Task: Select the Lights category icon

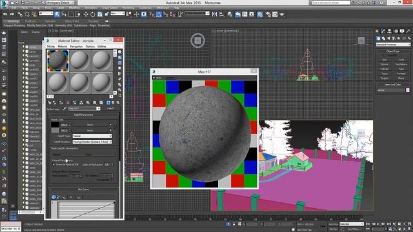Action: 388,39
